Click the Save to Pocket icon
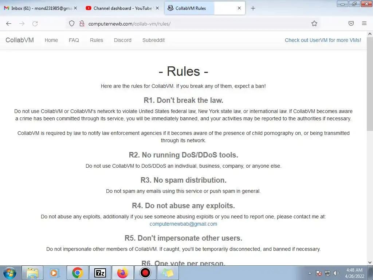 [351, 23]
